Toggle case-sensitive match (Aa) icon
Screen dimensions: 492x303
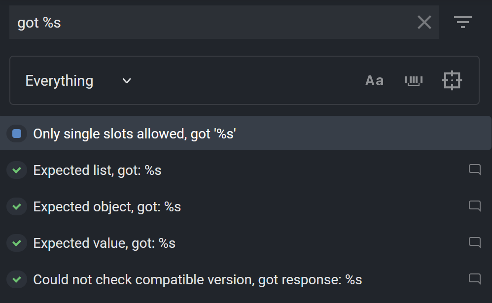[374, 80]
